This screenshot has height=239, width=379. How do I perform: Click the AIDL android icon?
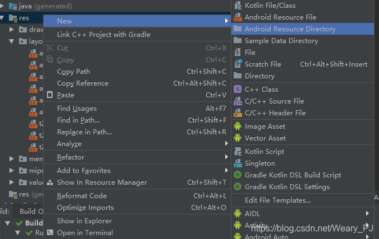click(238, 213)
